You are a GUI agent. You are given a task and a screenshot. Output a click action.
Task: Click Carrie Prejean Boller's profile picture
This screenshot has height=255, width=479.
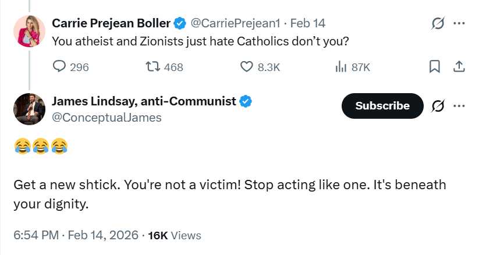27,30
